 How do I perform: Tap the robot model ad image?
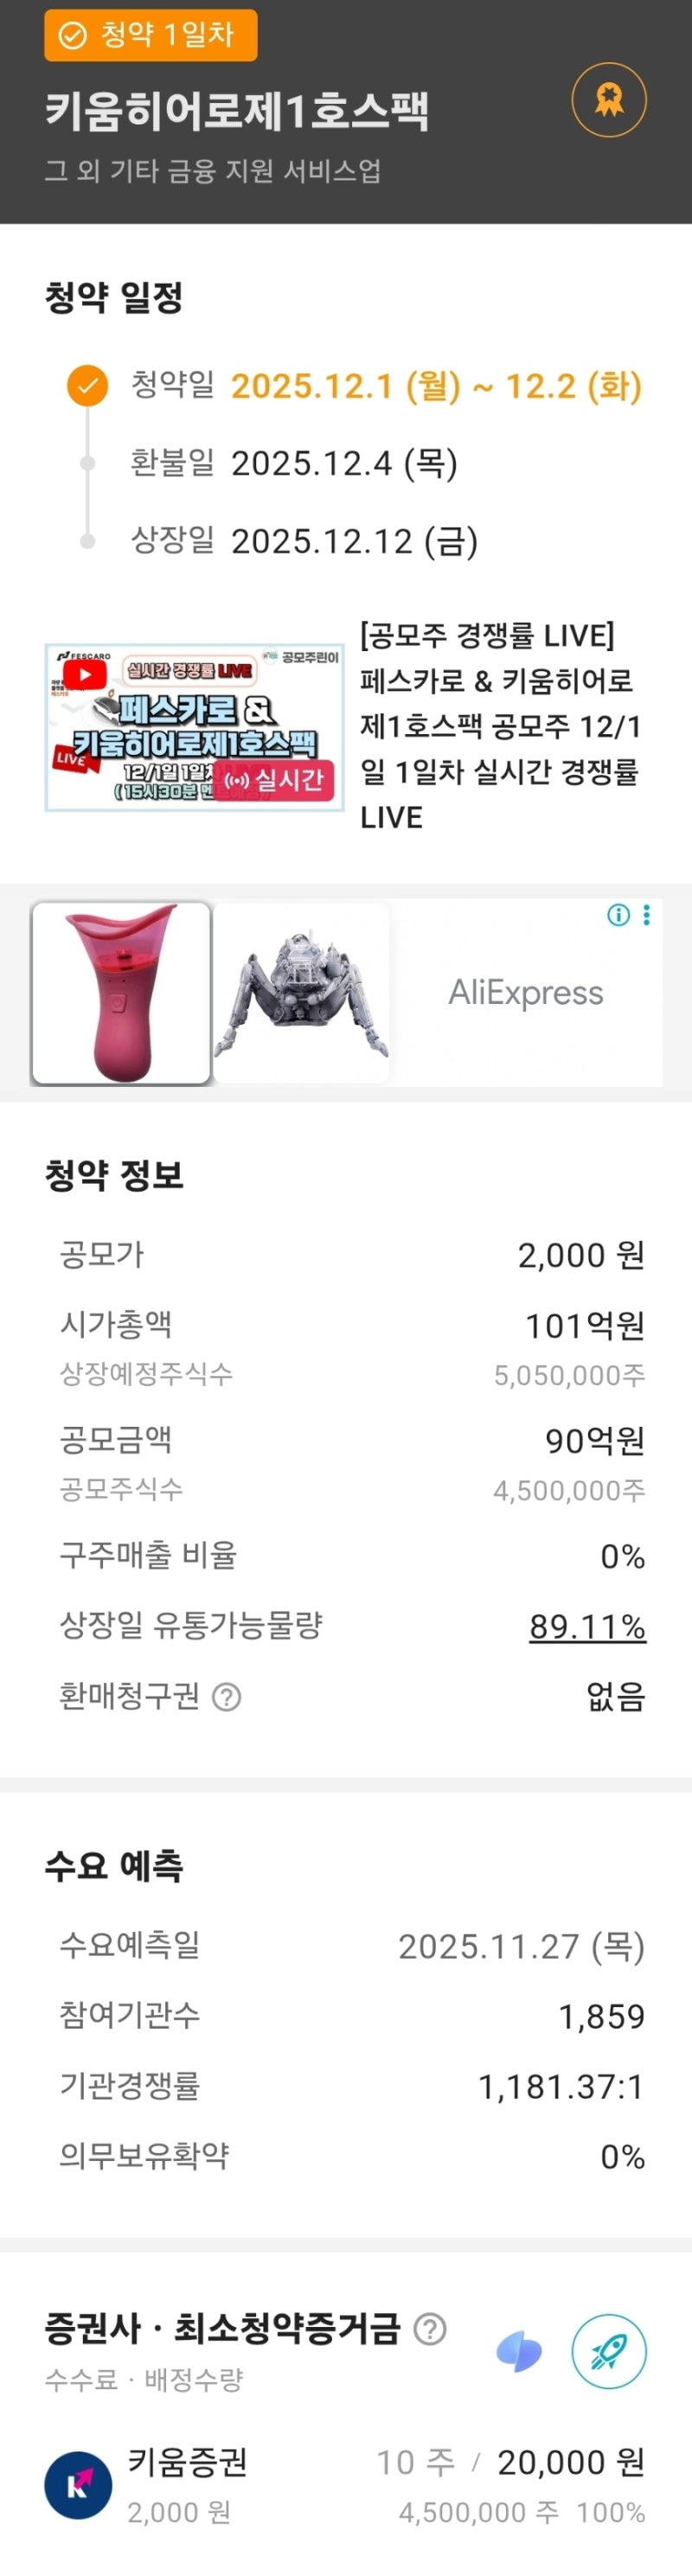point(301,993)
